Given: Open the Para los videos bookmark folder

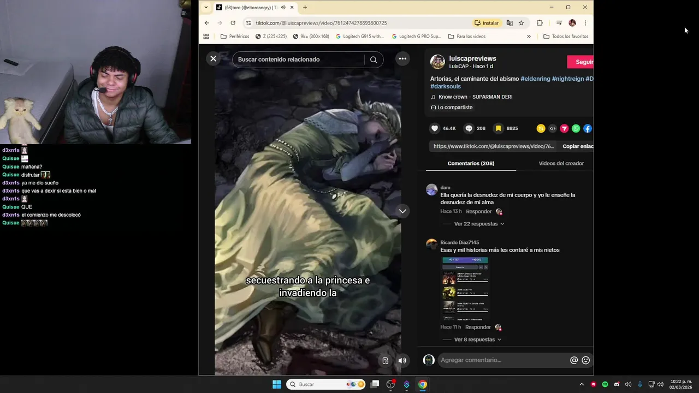Looking at the screenshot, I should (466, 37).
